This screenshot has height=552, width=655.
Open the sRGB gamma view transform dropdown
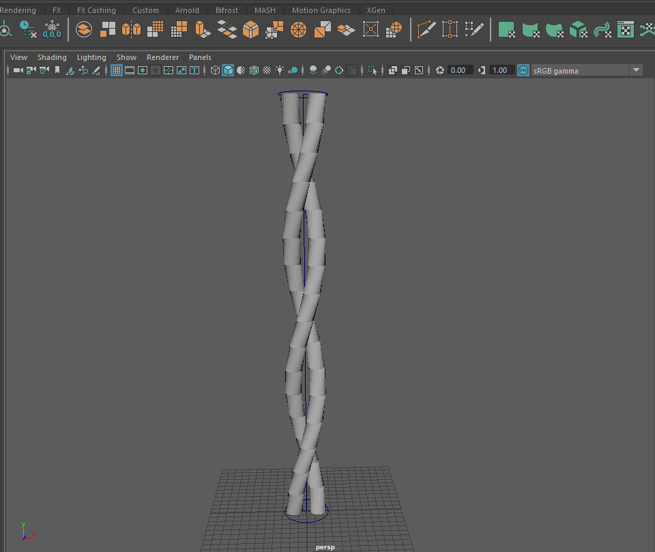point(636,70)
